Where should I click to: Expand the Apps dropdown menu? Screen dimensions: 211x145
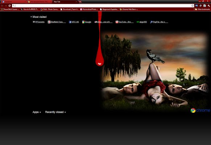click(x=37, y=112)
